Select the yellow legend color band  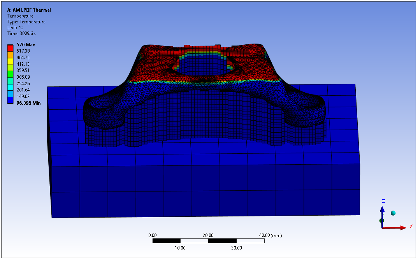click(x=11, y=61)
